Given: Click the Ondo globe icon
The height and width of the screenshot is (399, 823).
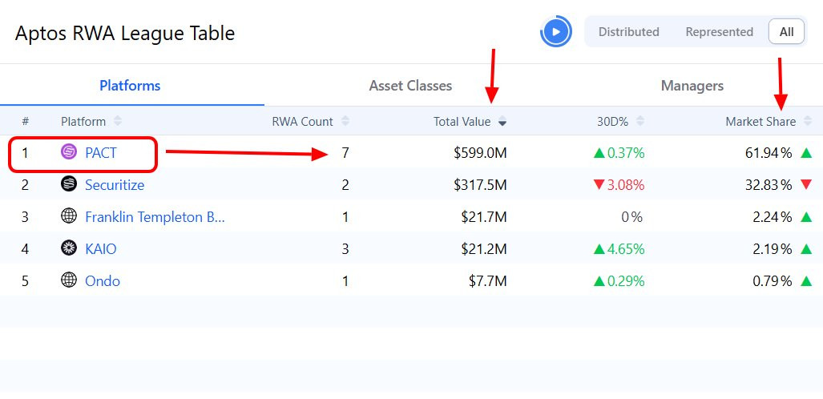Looking at the screenshot, I should tap(69, 280).
